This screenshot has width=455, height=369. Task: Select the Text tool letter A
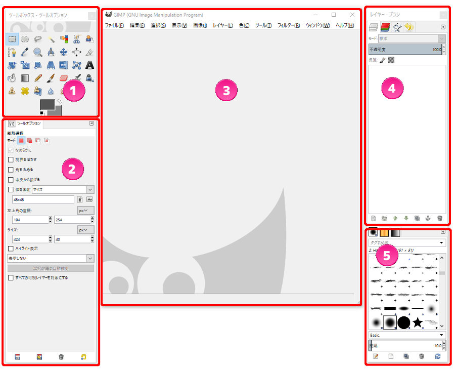click(89, 65)
